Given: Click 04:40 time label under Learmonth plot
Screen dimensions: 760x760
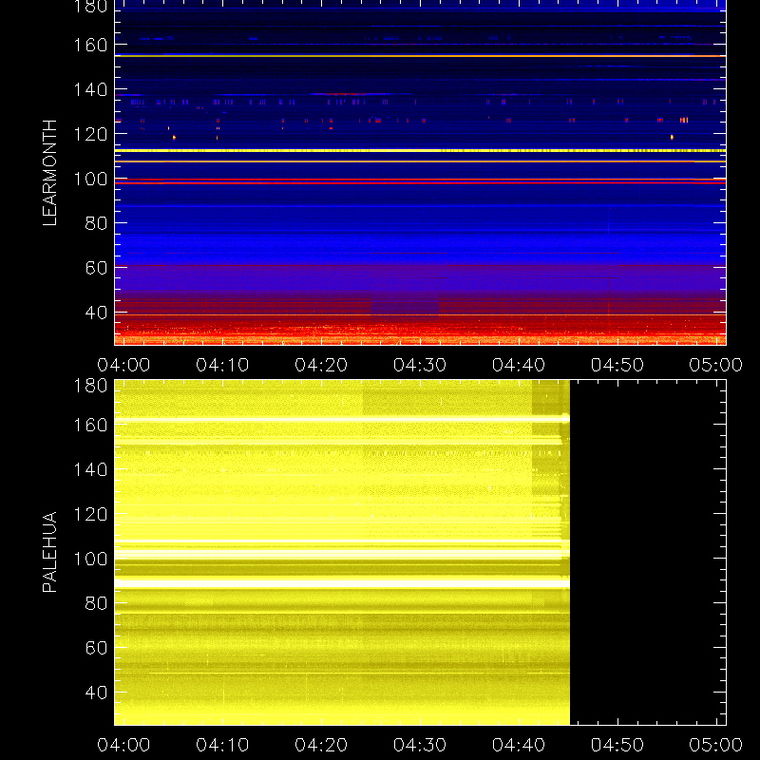Looking at the screenshot, I should coord(519,365).
